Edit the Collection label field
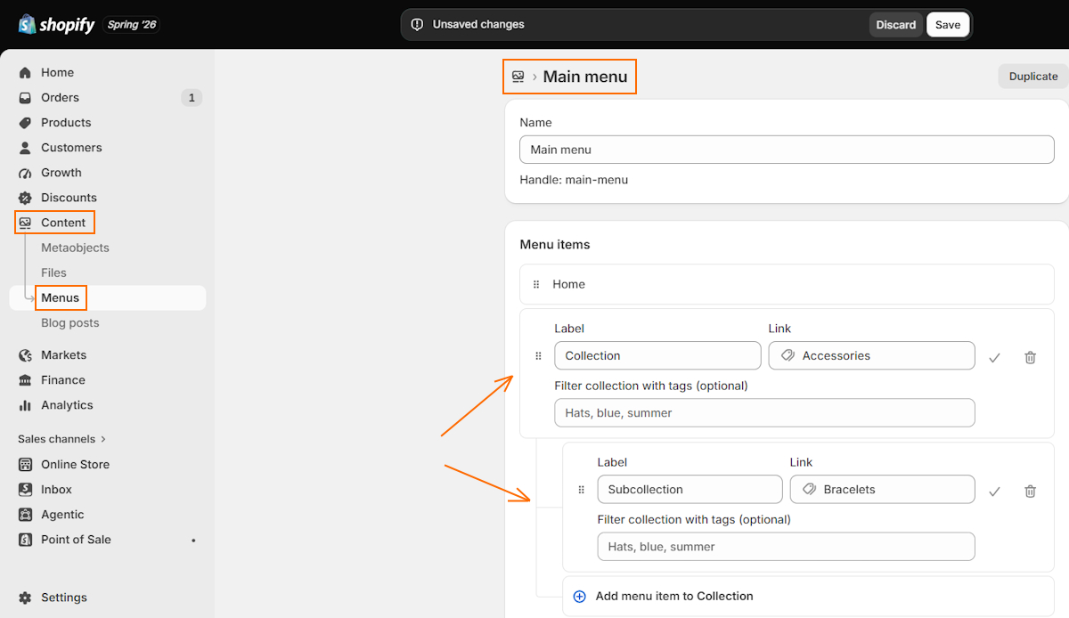The image size is (1069, 618). click(x=657, y=355)
